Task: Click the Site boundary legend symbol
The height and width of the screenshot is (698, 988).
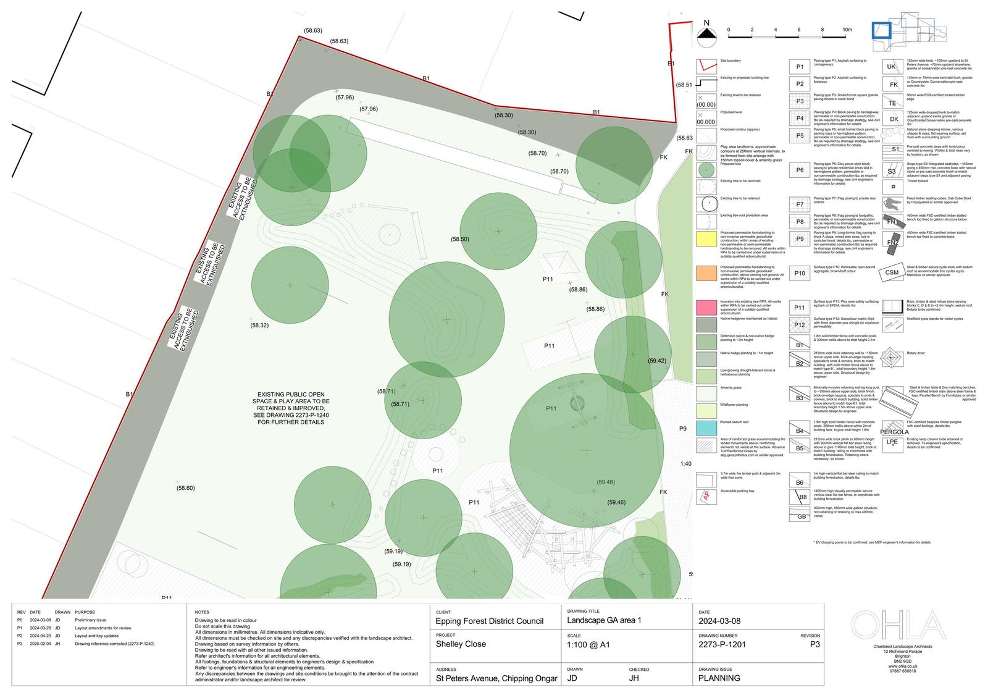Action: [x=706, y=66]
